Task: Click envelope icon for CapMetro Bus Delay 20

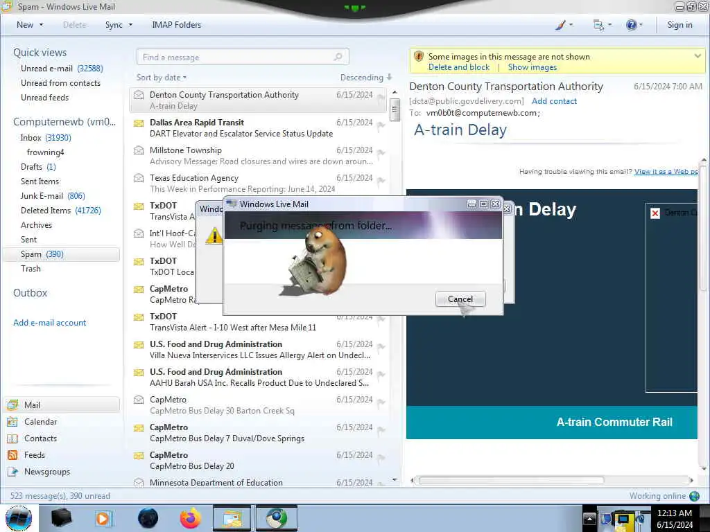Action: [139, 456]
